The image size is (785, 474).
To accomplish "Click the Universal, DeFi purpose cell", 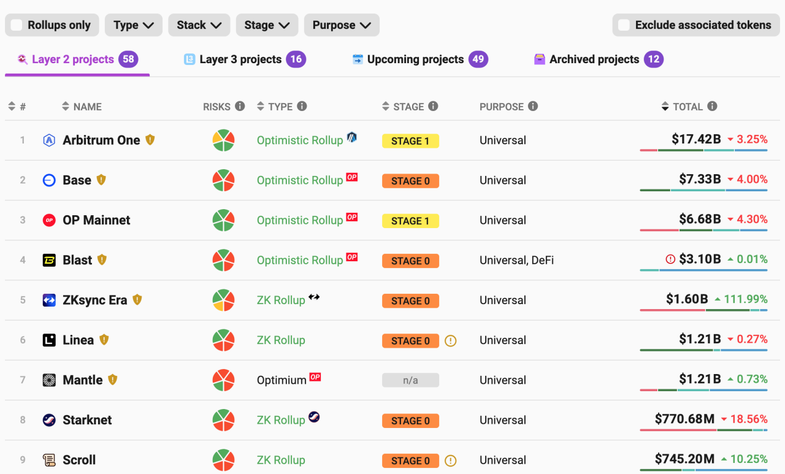I will click(516, 261).
